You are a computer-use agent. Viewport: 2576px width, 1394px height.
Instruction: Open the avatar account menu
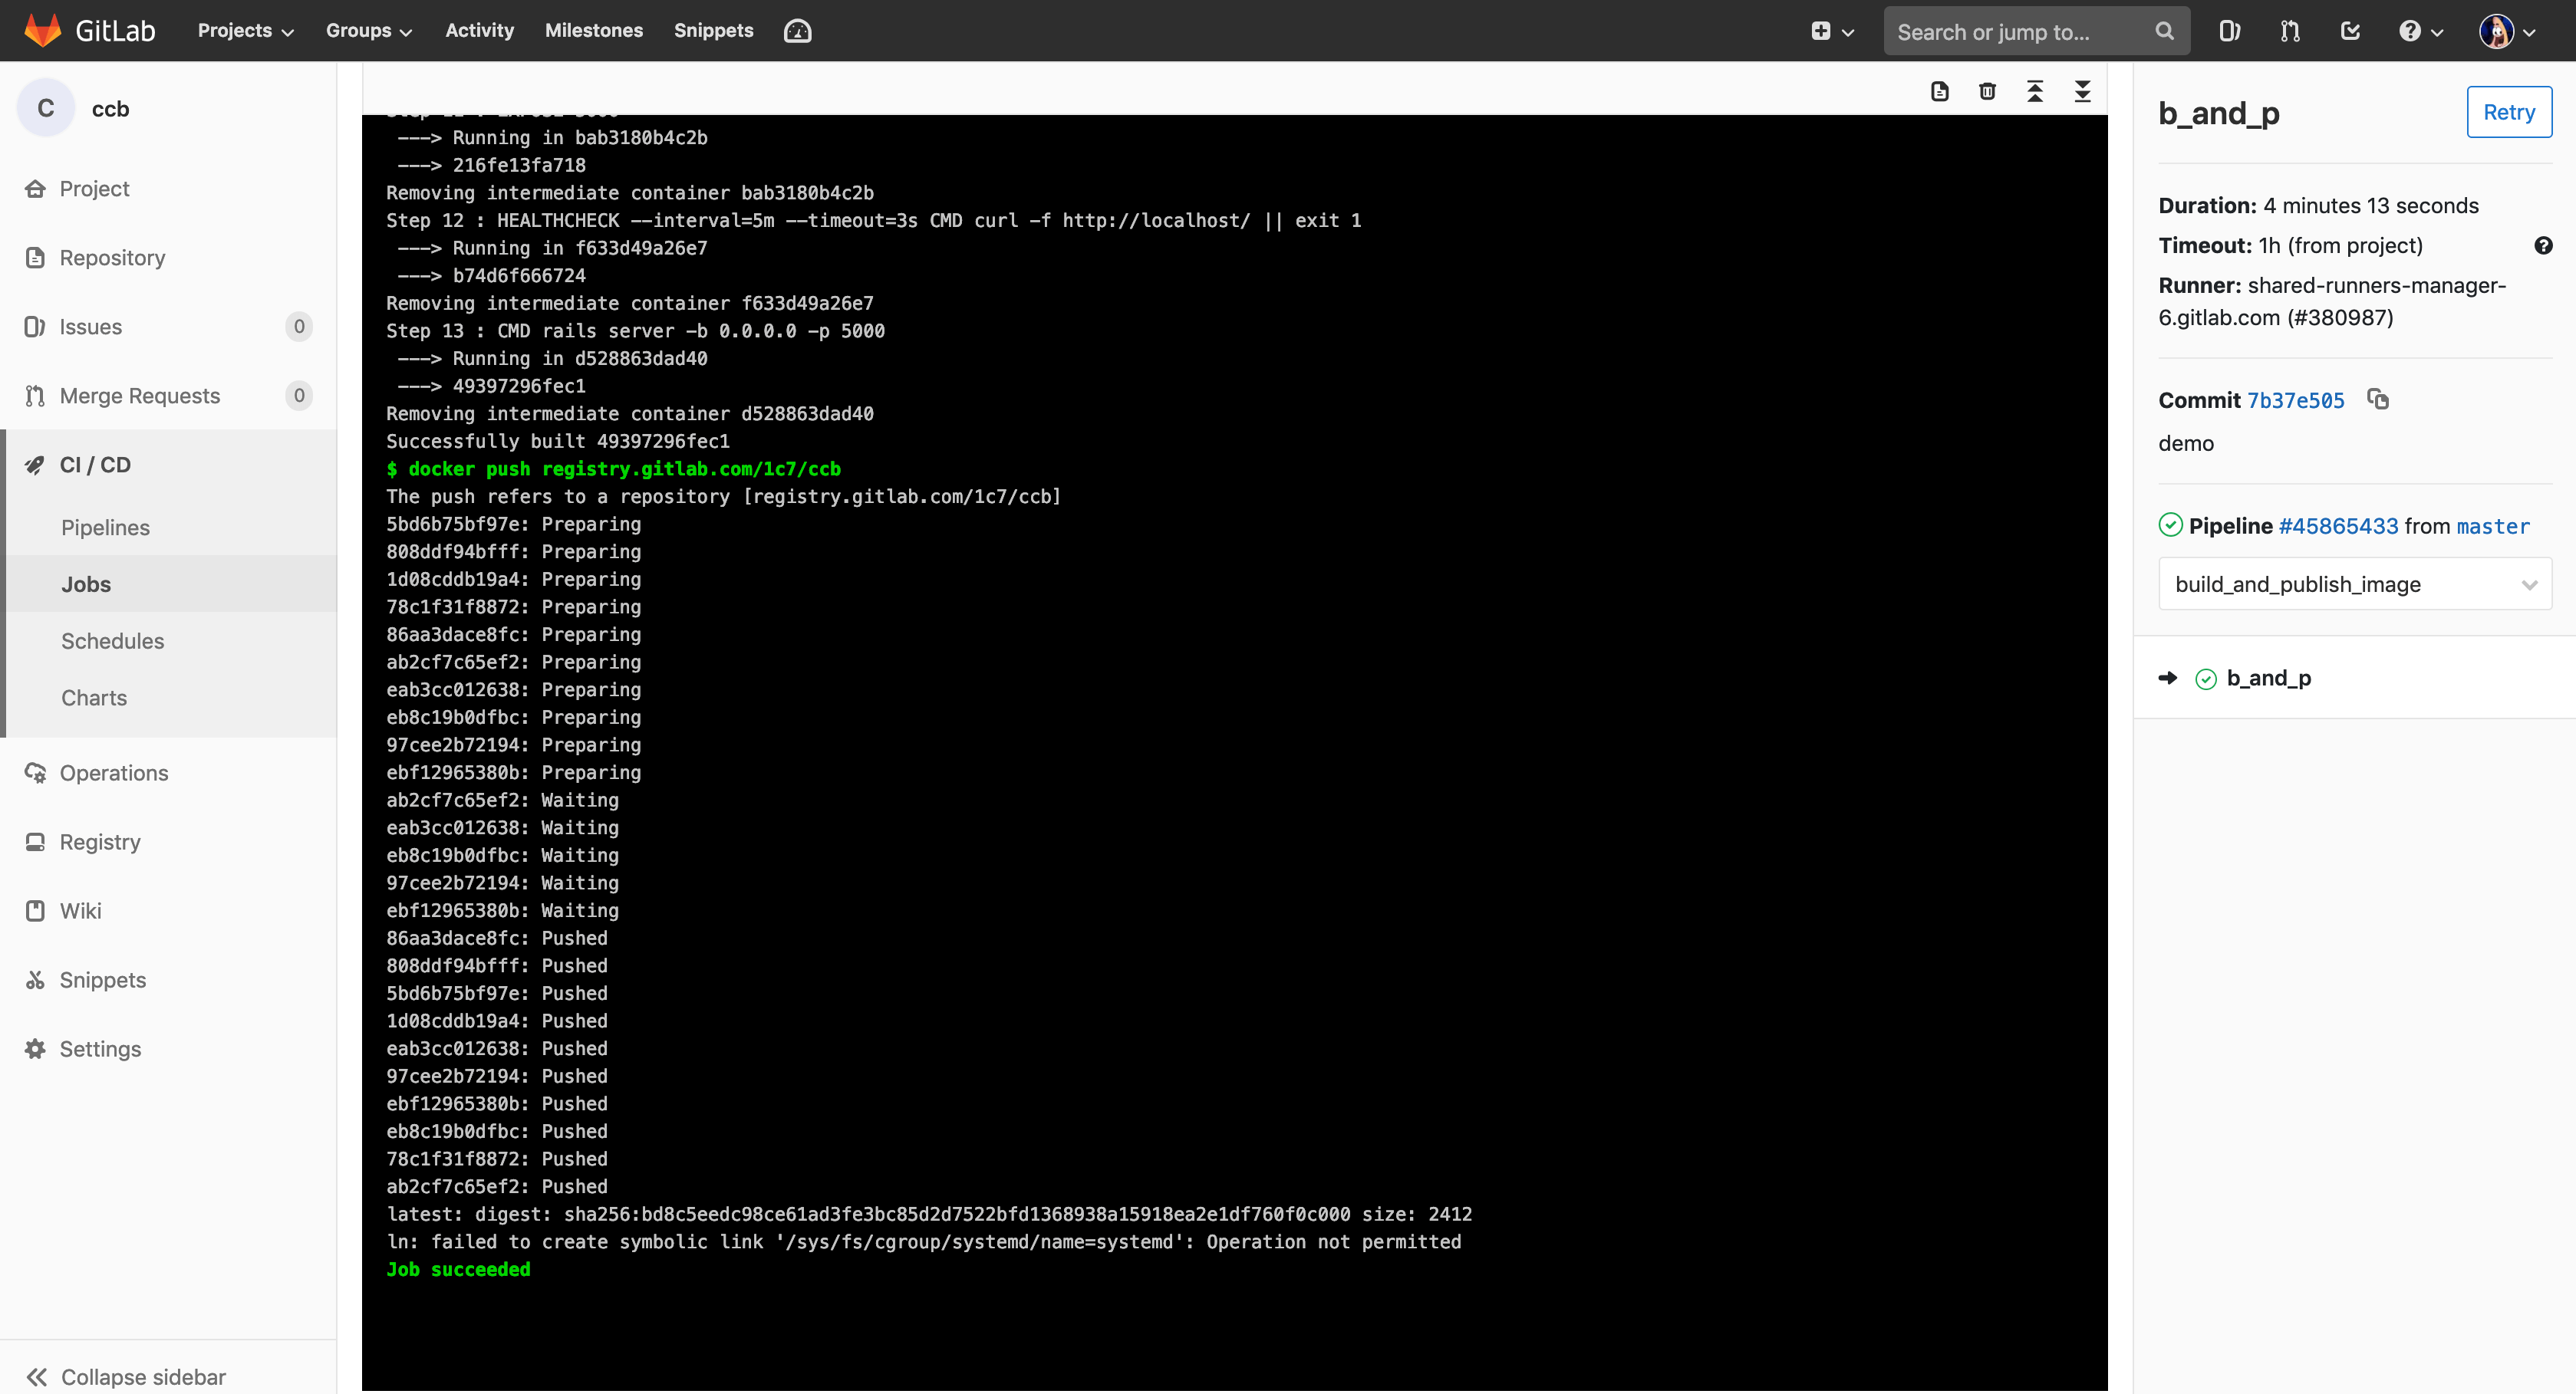[2504, 30]
